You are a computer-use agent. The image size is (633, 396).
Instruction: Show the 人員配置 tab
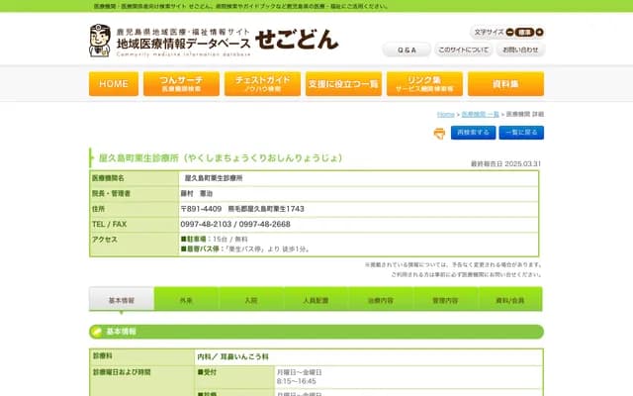pyautogui.click(x=316, y=300)
